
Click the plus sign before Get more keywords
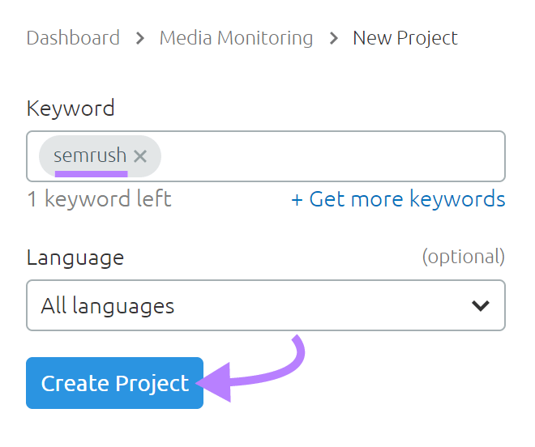click(x=297, y=199)
